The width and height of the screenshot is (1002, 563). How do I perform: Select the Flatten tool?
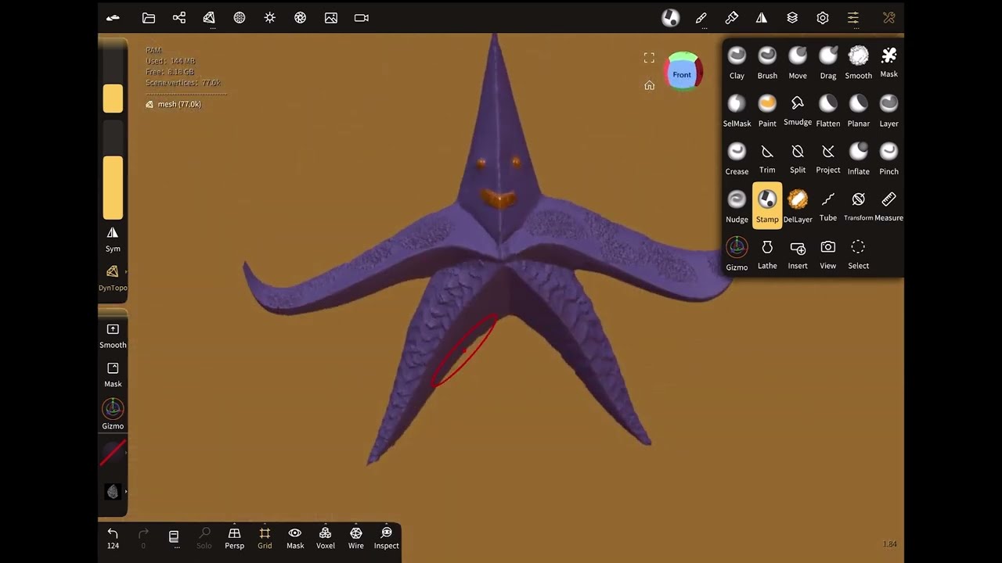pos(828,111)
